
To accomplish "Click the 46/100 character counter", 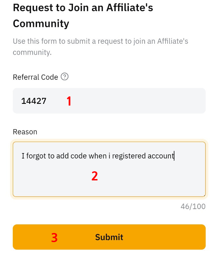I will [x=193, y=206].
